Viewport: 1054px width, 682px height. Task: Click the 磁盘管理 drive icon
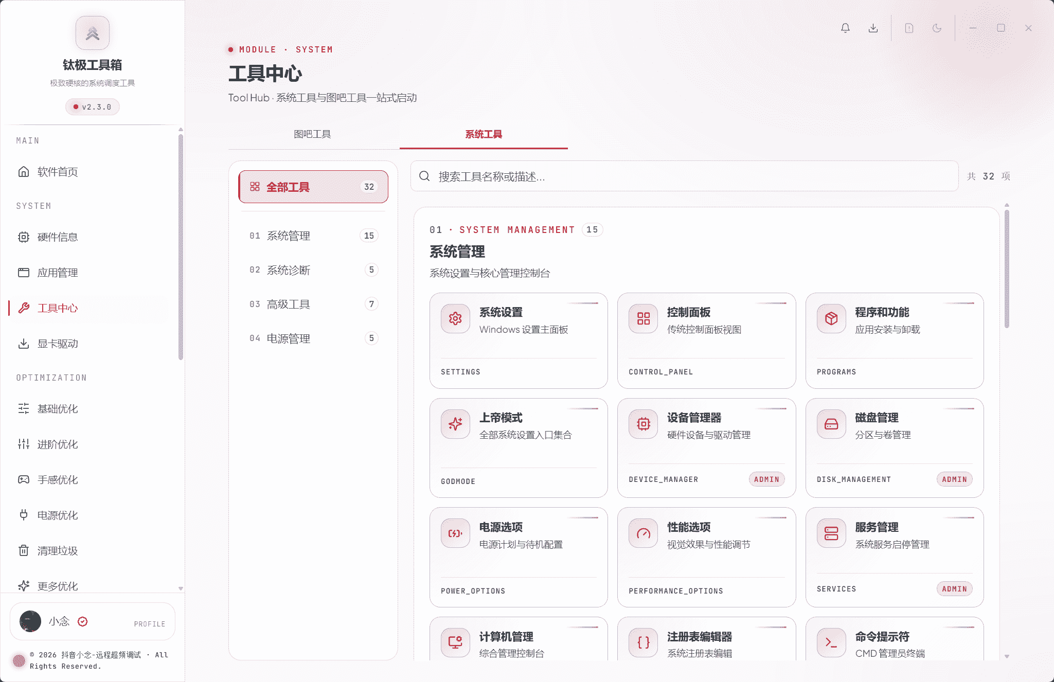(831, 424)
